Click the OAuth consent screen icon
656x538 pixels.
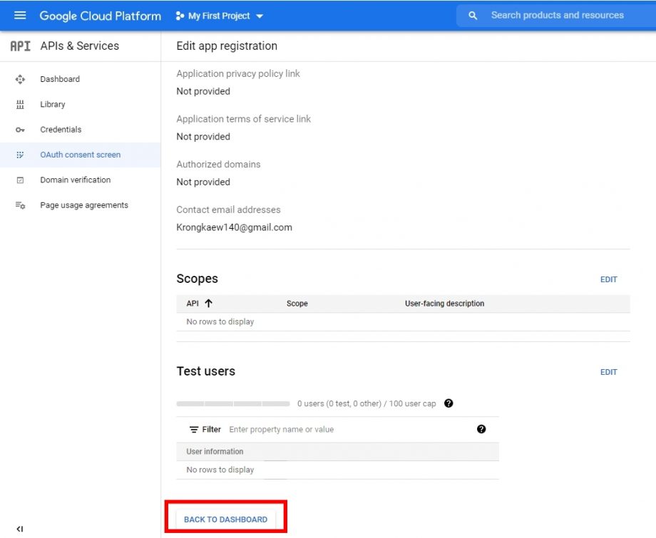point(21,155)
